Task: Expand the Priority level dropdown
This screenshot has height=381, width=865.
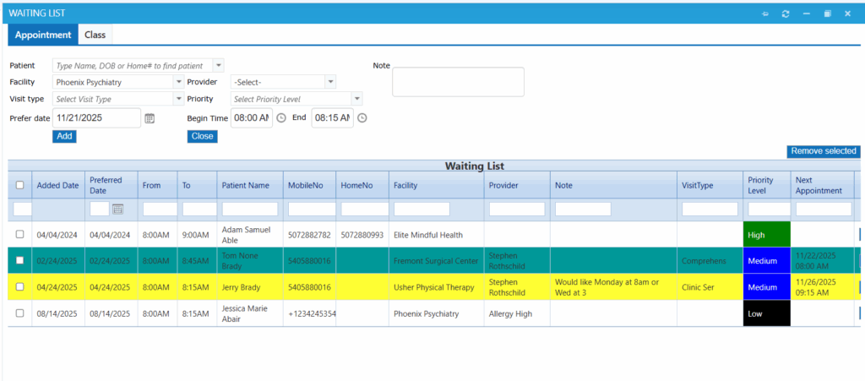Action: 356,99
